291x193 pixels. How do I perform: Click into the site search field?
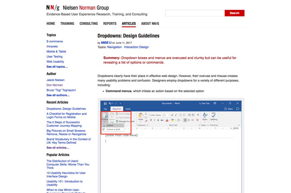pos(195,13)
